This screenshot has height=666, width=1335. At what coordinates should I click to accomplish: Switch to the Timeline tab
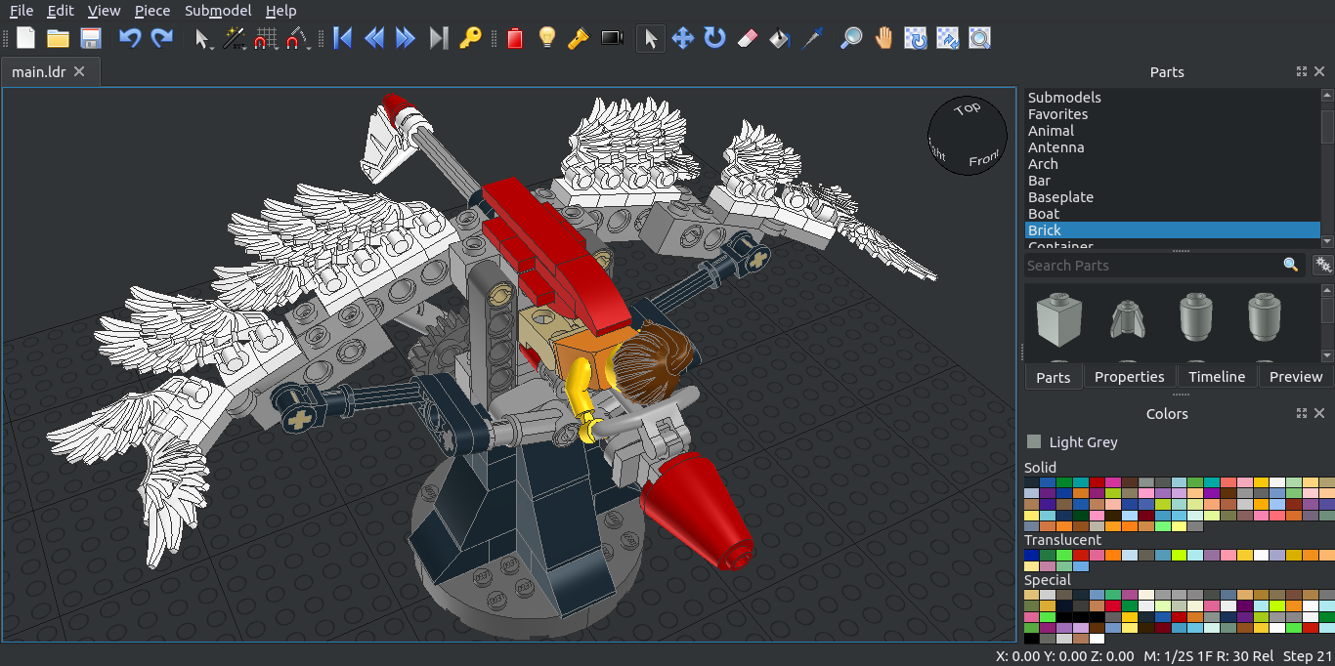[x=1216, y=377]
